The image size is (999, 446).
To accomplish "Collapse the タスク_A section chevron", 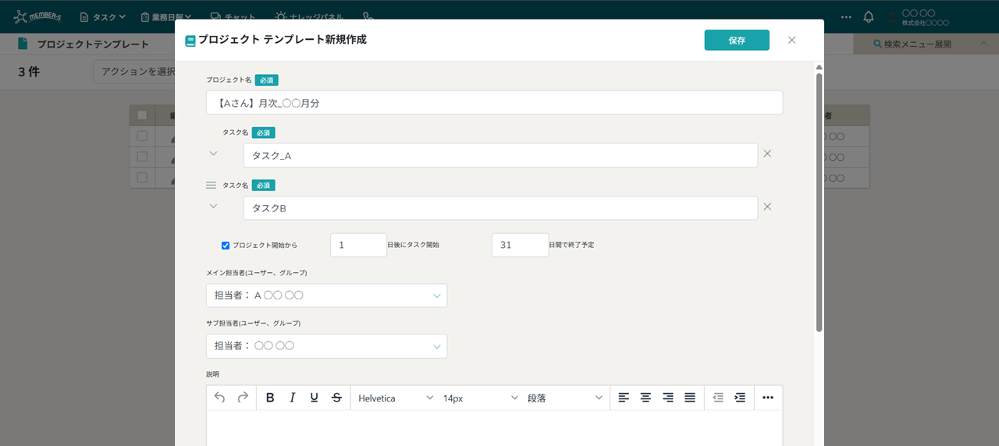I will 213,154.
